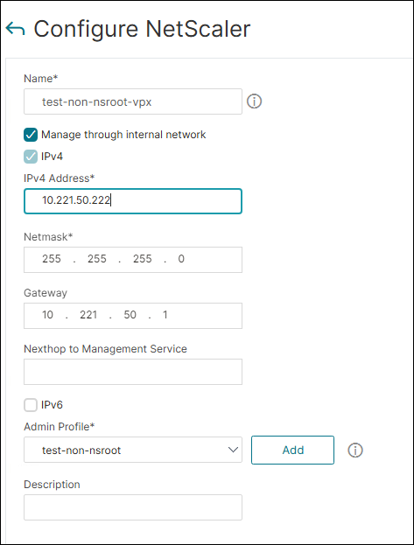Uncheck Manage through internal network
414x545 pixels.
point(31,135)
